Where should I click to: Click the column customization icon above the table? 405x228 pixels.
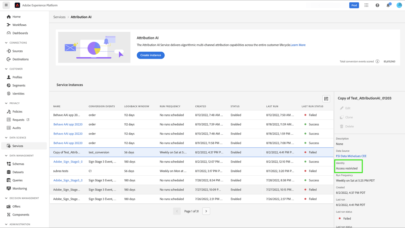coord(326,98)
